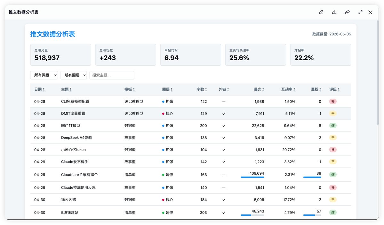Select the CLI免费模型配置 topic cell
384x225 pixels.
point(75,101)
